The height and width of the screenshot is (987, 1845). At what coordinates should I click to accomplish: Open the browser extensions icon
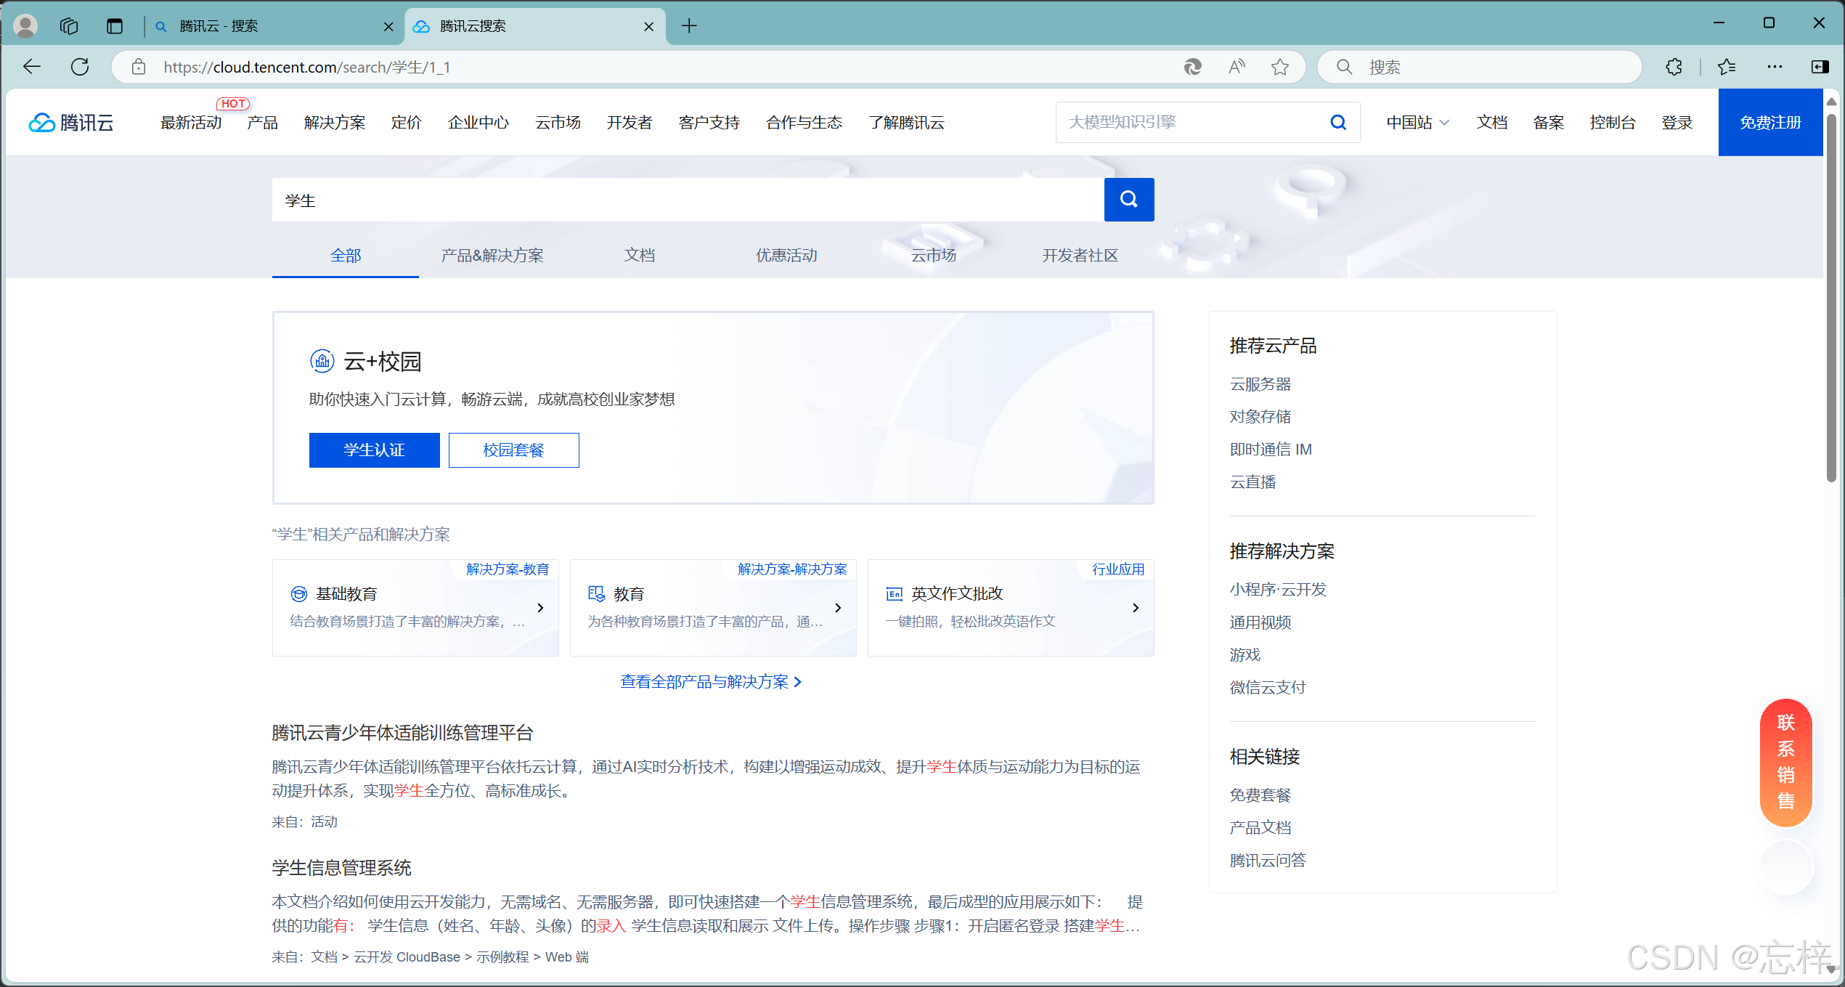(1674, 67)
